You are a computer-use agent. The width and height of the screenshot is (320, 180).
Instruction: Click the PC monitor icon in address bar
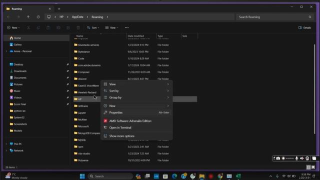49,17
